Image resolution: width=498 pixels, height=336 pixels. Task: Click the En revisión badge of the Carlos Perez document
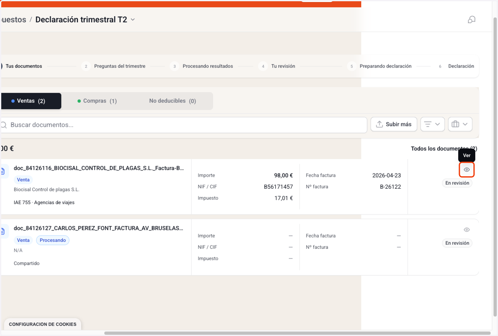coord(457,243)
